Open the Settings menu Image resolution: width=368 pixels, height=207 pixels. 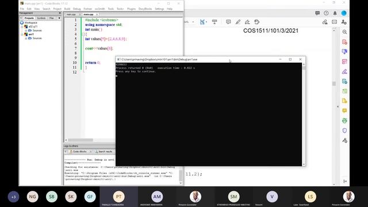tap(159, 9)
